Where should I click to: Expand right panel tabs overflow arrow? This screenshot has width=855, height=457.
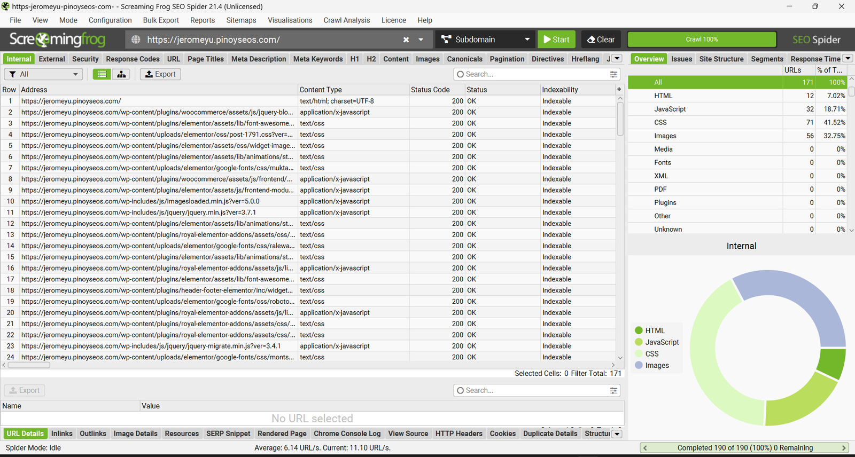pyautogui.click(x=848, y=59)
